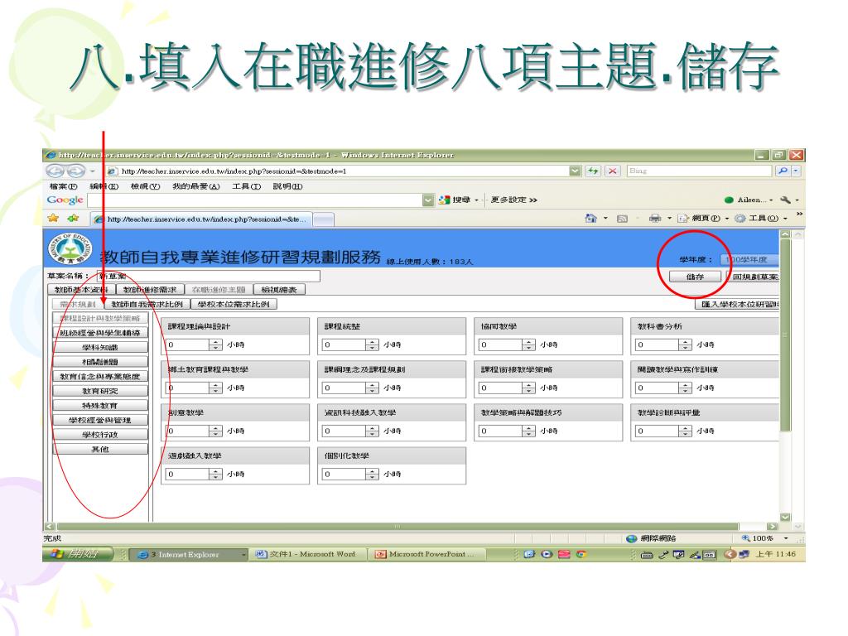Switch to 教師基本資料 tab
The image size is (848, 636).
[81, 290]
